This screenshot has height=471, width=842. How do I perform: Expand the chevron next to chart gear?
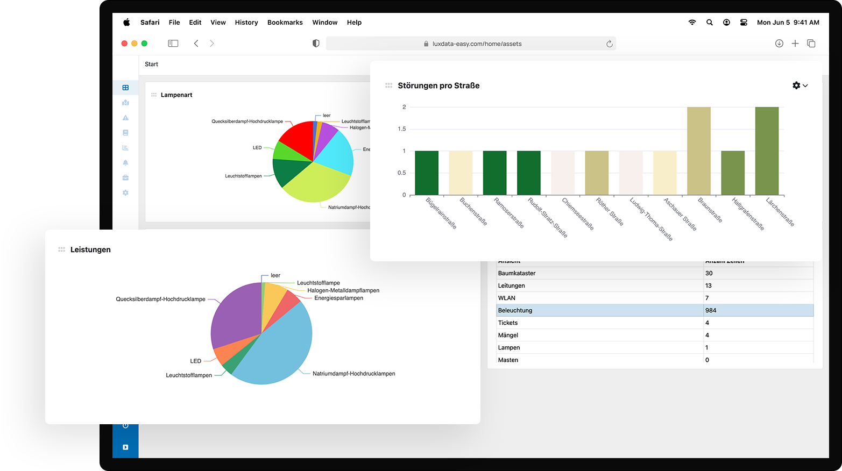tap(805, 86)
